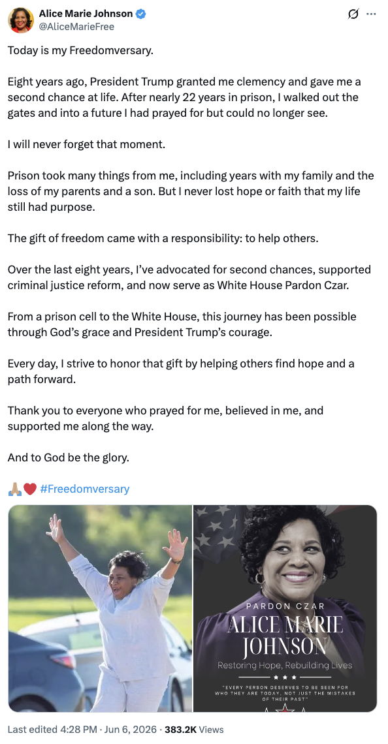The height and width of the screenshot is (744, 388).
Task: Click the blue verified badge
Action: [x=141, y=14]
